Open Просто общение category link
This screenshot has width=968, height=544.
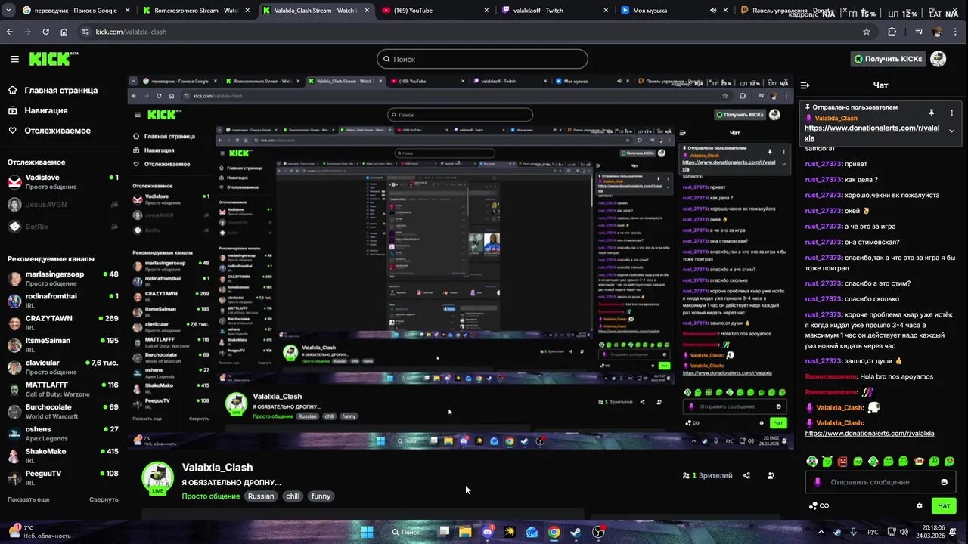210,496
